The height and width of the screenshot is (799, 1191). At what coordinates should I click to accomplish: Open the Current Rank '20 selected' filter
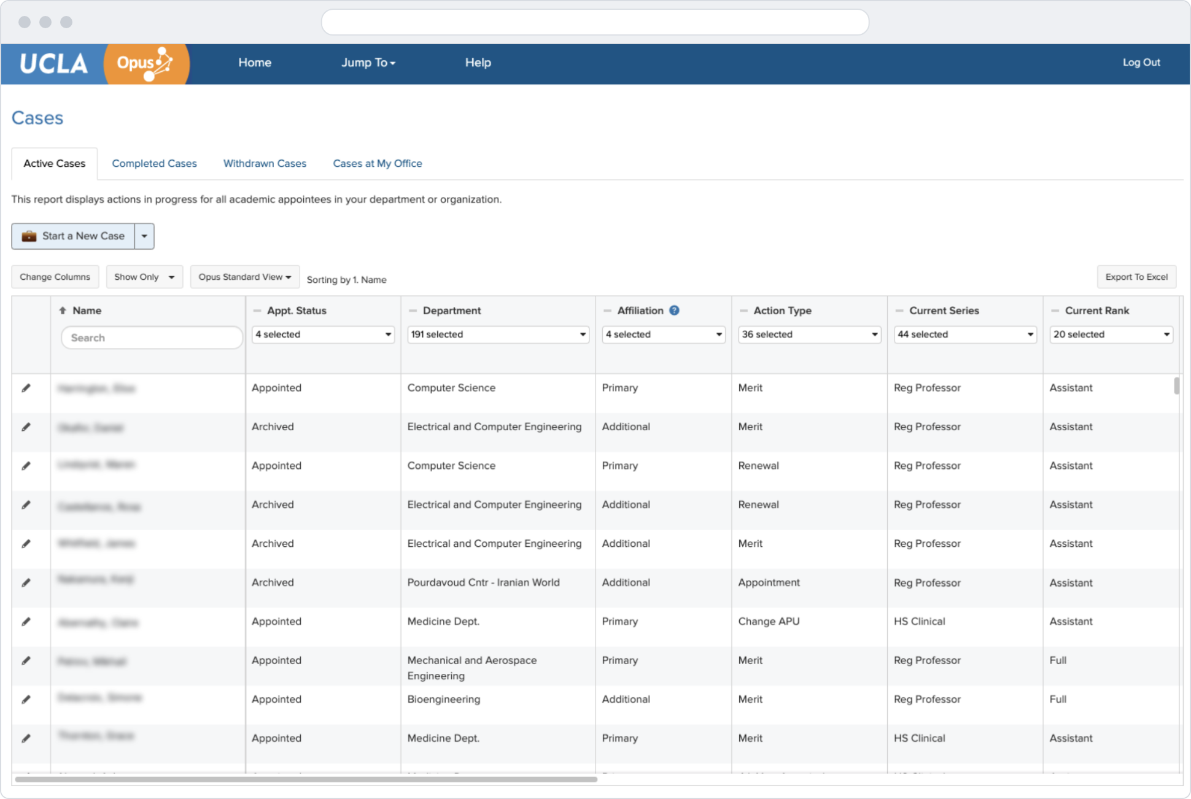[x=1111, y=334]
